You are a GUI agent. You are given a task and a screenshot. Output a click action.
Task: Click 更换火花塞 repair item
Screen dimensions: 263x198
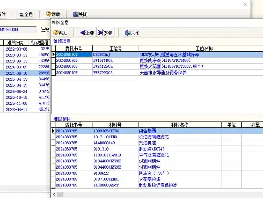pyautogui.click(x=171, y=66)
